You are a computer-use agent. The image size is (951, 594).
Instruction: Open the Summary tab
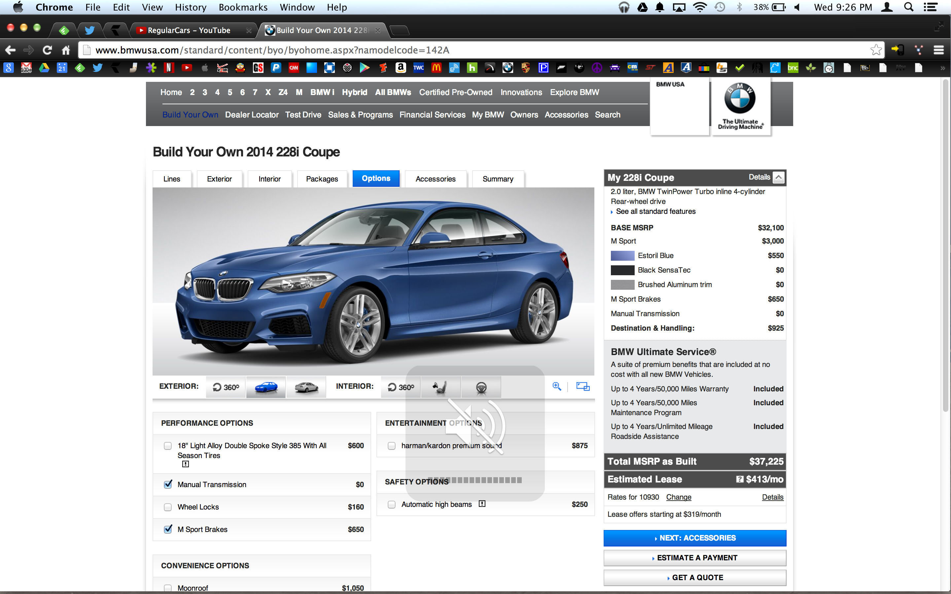(x=498, y=179)
